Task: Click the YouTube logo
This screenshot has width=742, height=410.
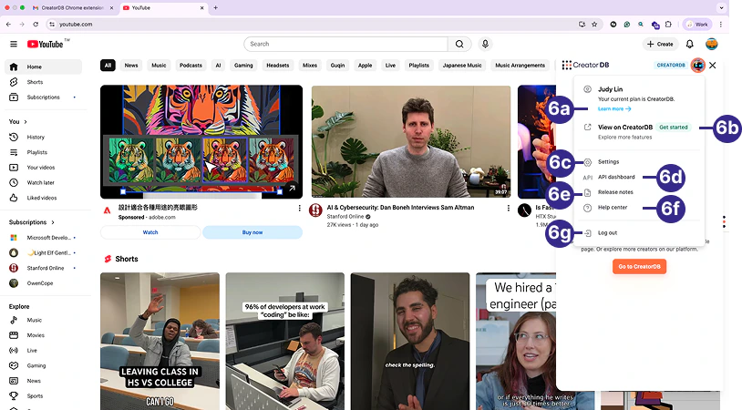Action: (45, 44)
